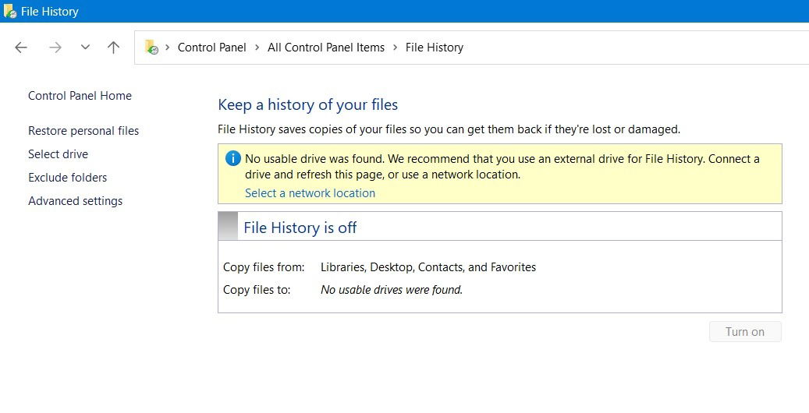The height and width of the screenshot is (413, 809).
Task: Expand the chevron right of All Control Panel Items
Action: [x=395, y=48]
